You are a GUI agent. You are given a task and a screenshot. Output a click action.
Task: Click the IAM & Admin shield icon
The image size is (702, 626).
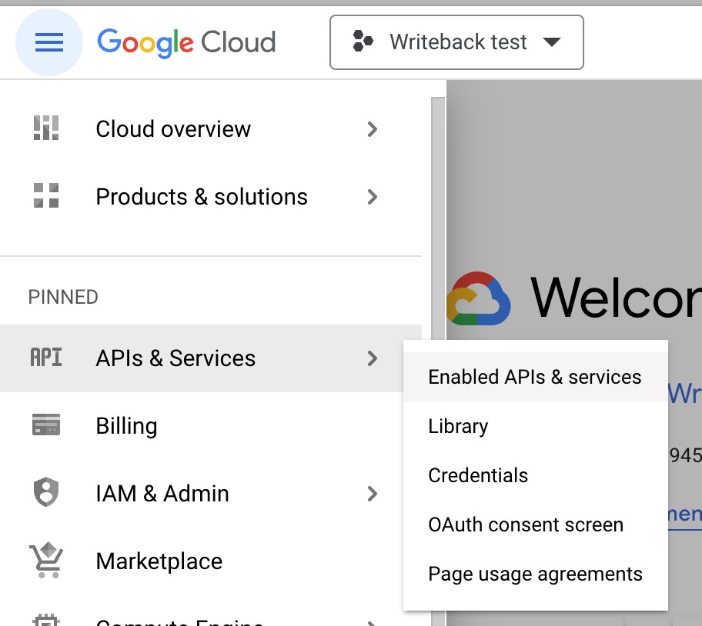tap(46, 493)
